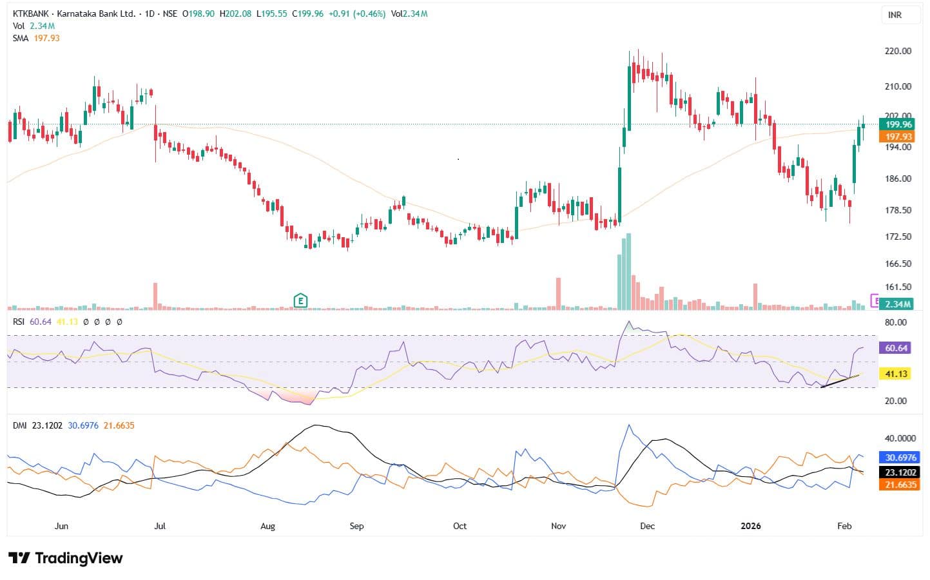The image size is (930, 580).
Task: Click the Feb label on the time axis
Action: tap(844, 526)
